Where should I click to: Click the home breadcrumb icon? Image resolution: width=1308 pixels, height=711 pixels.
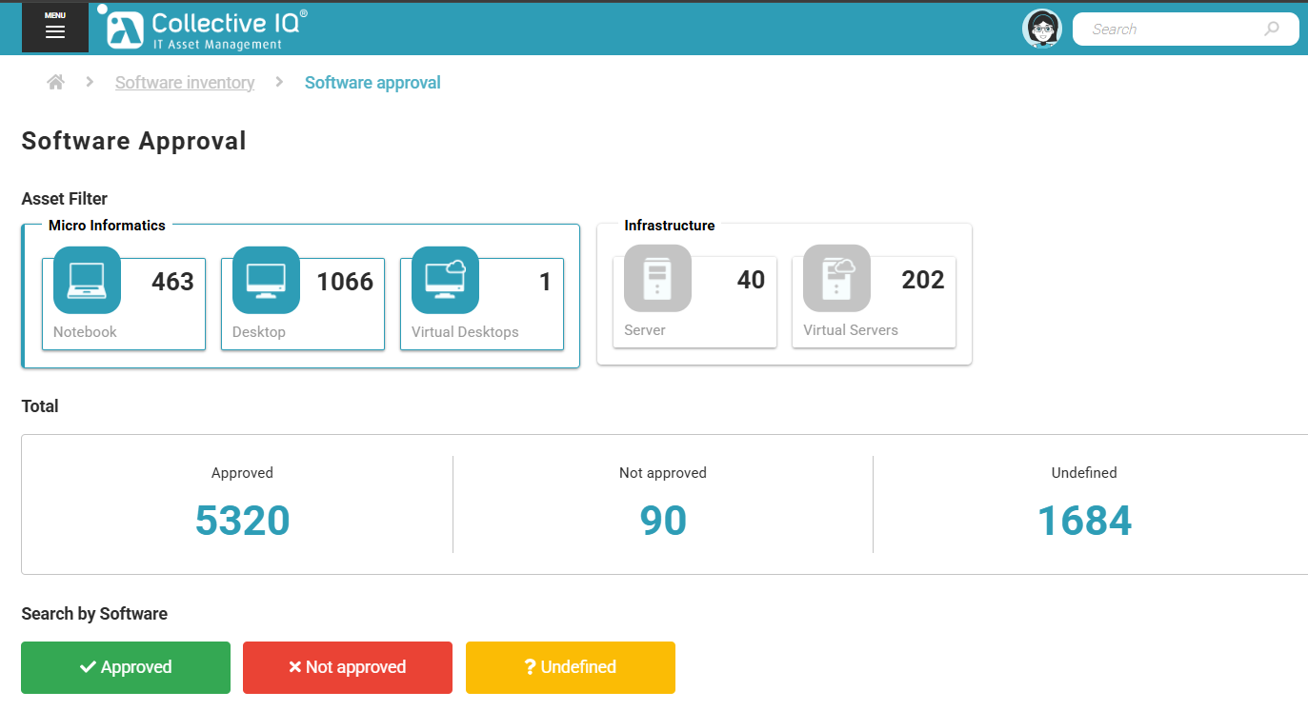click(54, 82)
